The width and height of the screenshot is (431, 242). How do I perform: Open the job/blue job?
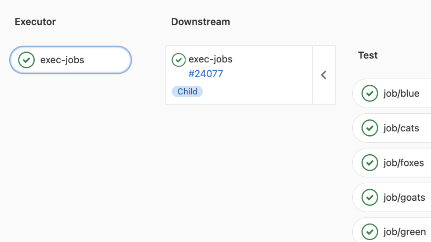click(x=401, y=94)
